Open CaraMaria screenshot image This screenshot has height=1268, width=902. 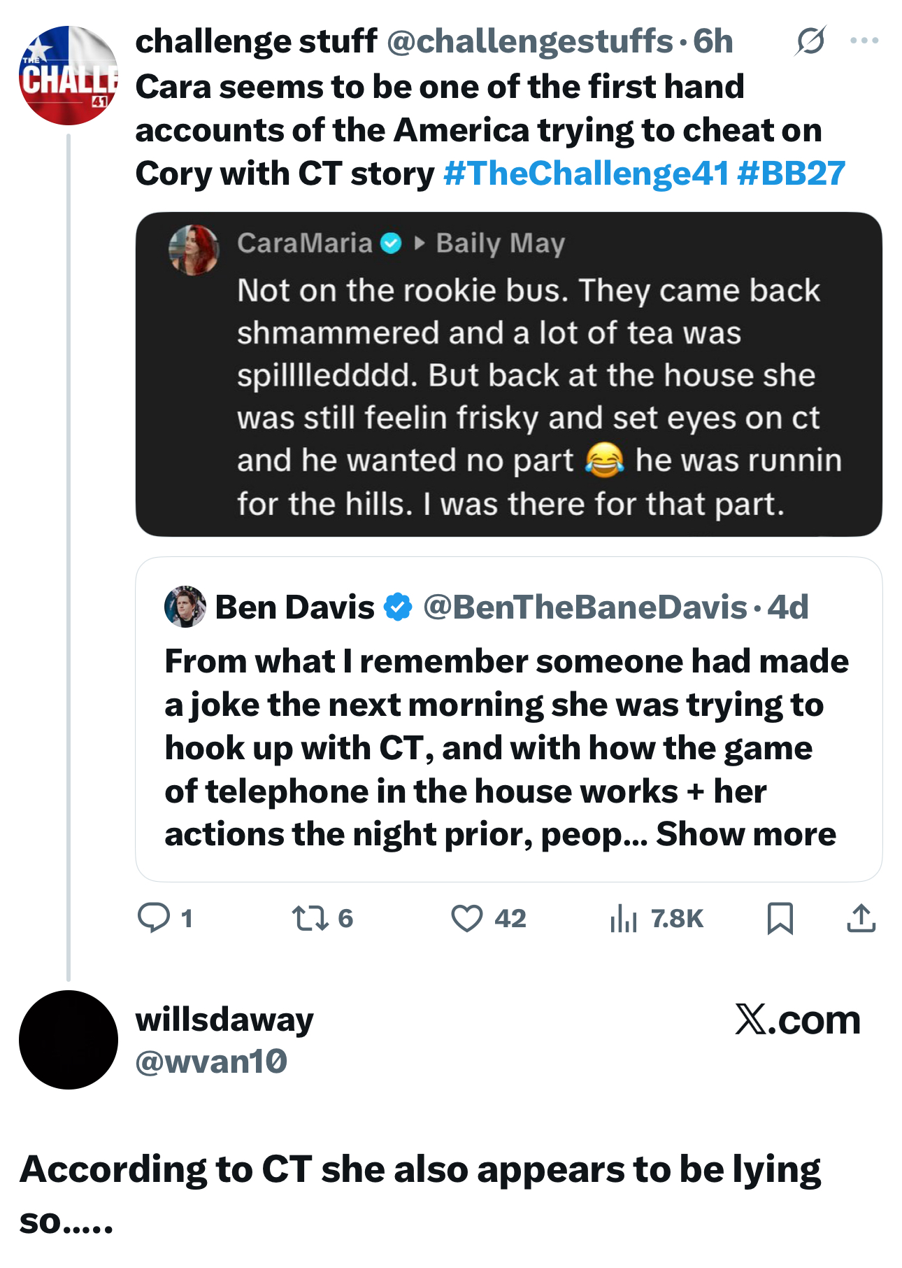[x=508, y=374]
